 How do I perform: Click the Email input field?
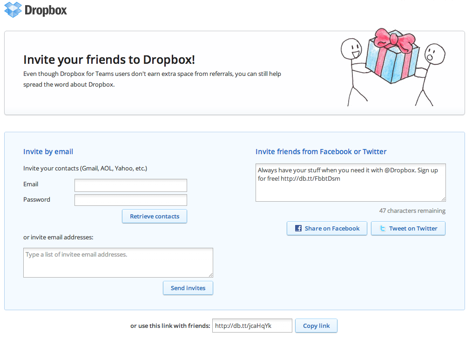[x=130, y=185]
